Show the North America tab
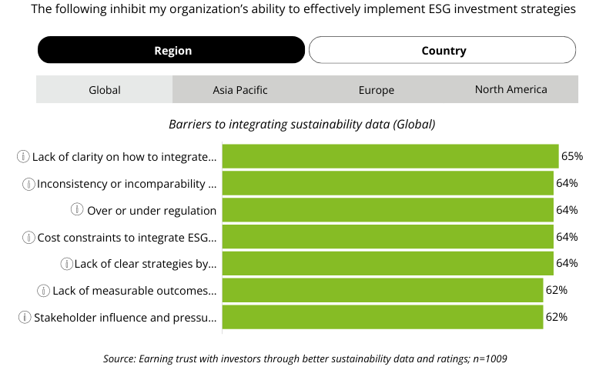The width and height of the screenshot is (616, 390). click(511, 90)
